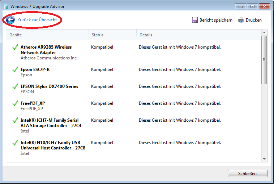
Task: Click the green checkmark beside FreePDF_XP
Action: [15, 103]
